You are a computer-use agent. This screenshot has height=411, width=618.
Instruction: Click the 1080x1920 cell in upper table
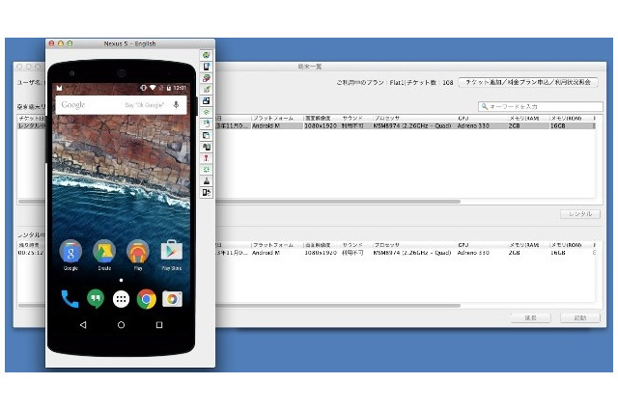[321, 126]
